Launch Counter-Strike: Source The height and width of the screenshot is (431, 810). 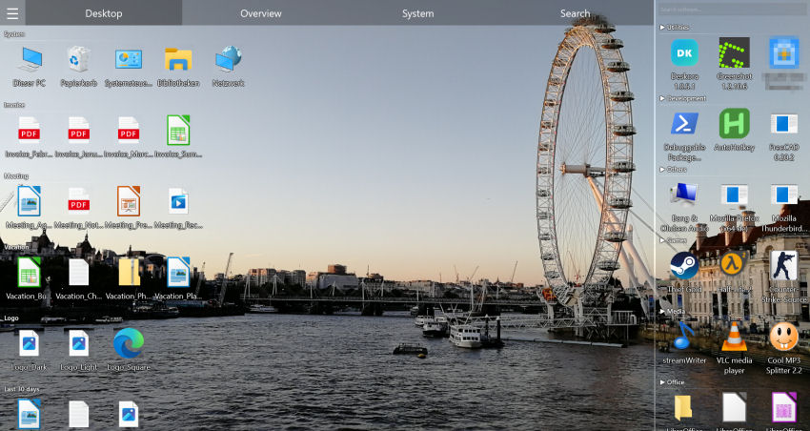(783, 277)
